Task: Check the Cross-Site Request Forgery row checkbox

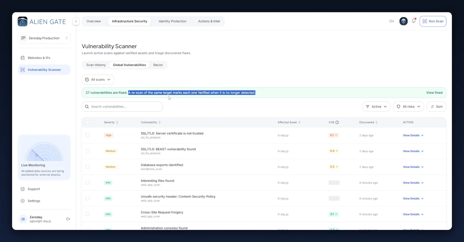Action: [87, 214]
